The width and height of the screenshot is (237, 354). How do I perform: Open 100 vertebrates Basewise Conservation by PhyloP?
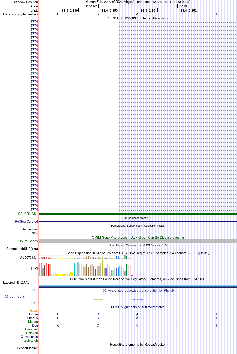pyautogui.click(x=138, y=290)
